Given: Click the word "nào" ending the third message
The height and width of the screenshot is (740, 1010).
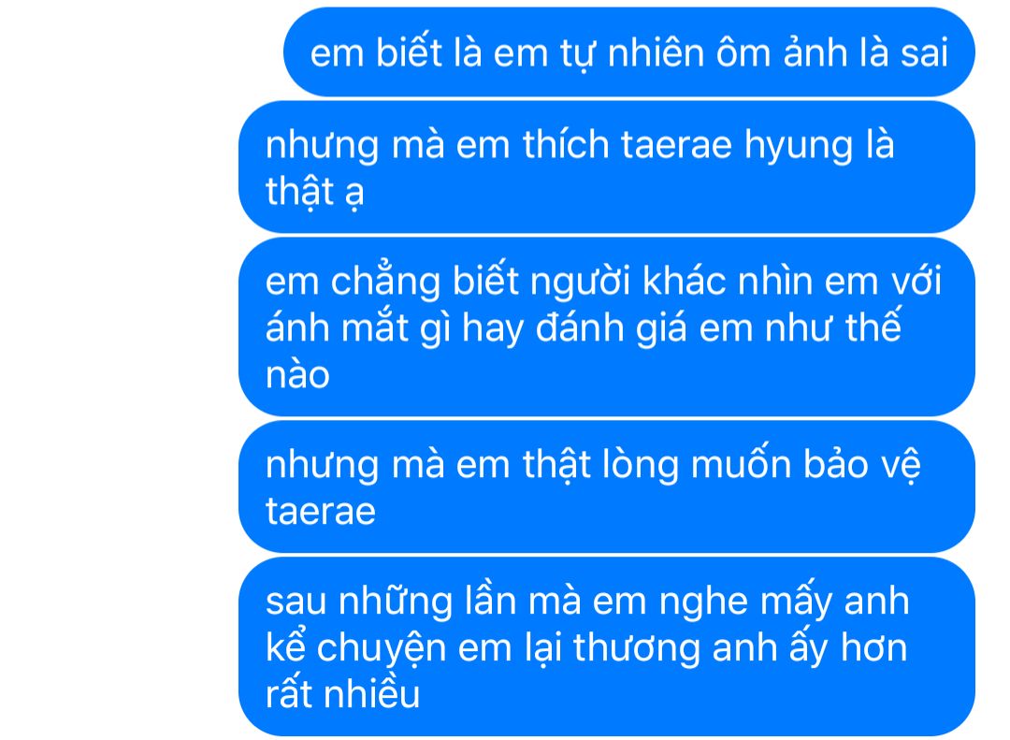Looking at the screenshot, I should (x=297, y=375).
